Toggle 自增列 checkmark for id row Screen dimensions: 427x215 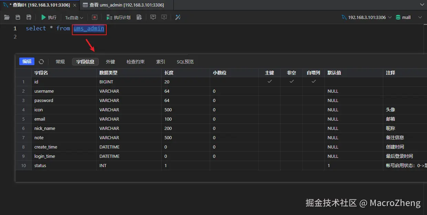pyautogui.click(x=314, y=82)
